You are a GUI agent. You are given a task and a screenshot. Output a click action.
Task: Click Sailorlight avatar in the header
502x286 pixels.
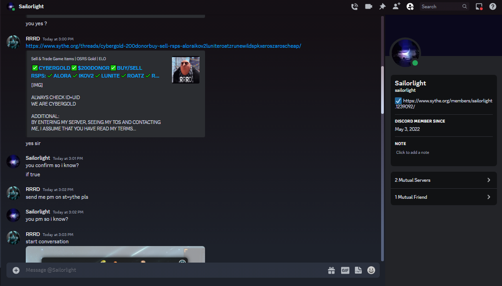(x=11, y=6)
